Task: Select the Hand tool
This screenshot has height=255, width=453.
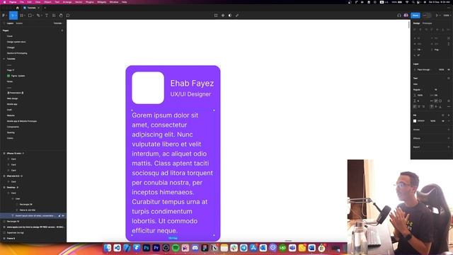Action: pos(61,16)
